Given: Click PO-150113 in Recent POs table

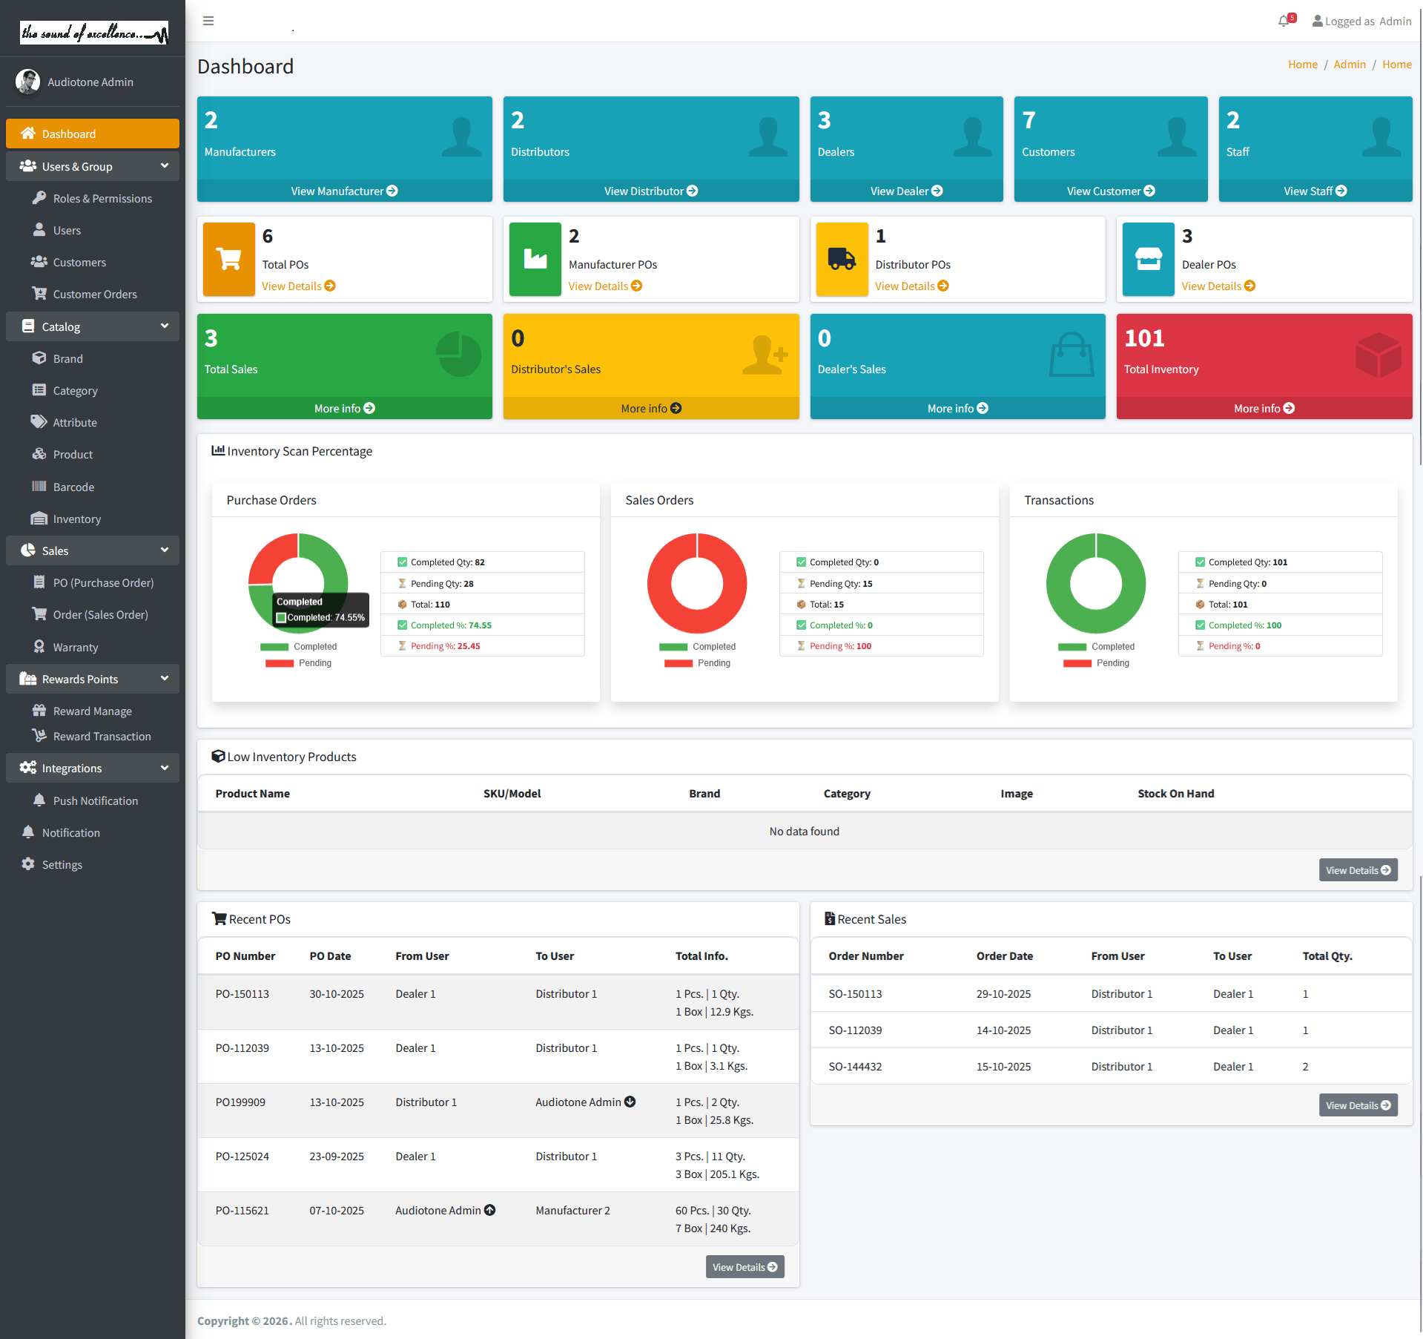Looking at the screenshot, I should [242, 993].
